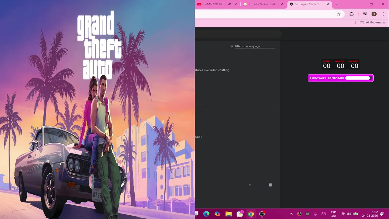389x219 pixels.
Task: Mute the YouTube tab via speaker icon
Action: point(229,4)
